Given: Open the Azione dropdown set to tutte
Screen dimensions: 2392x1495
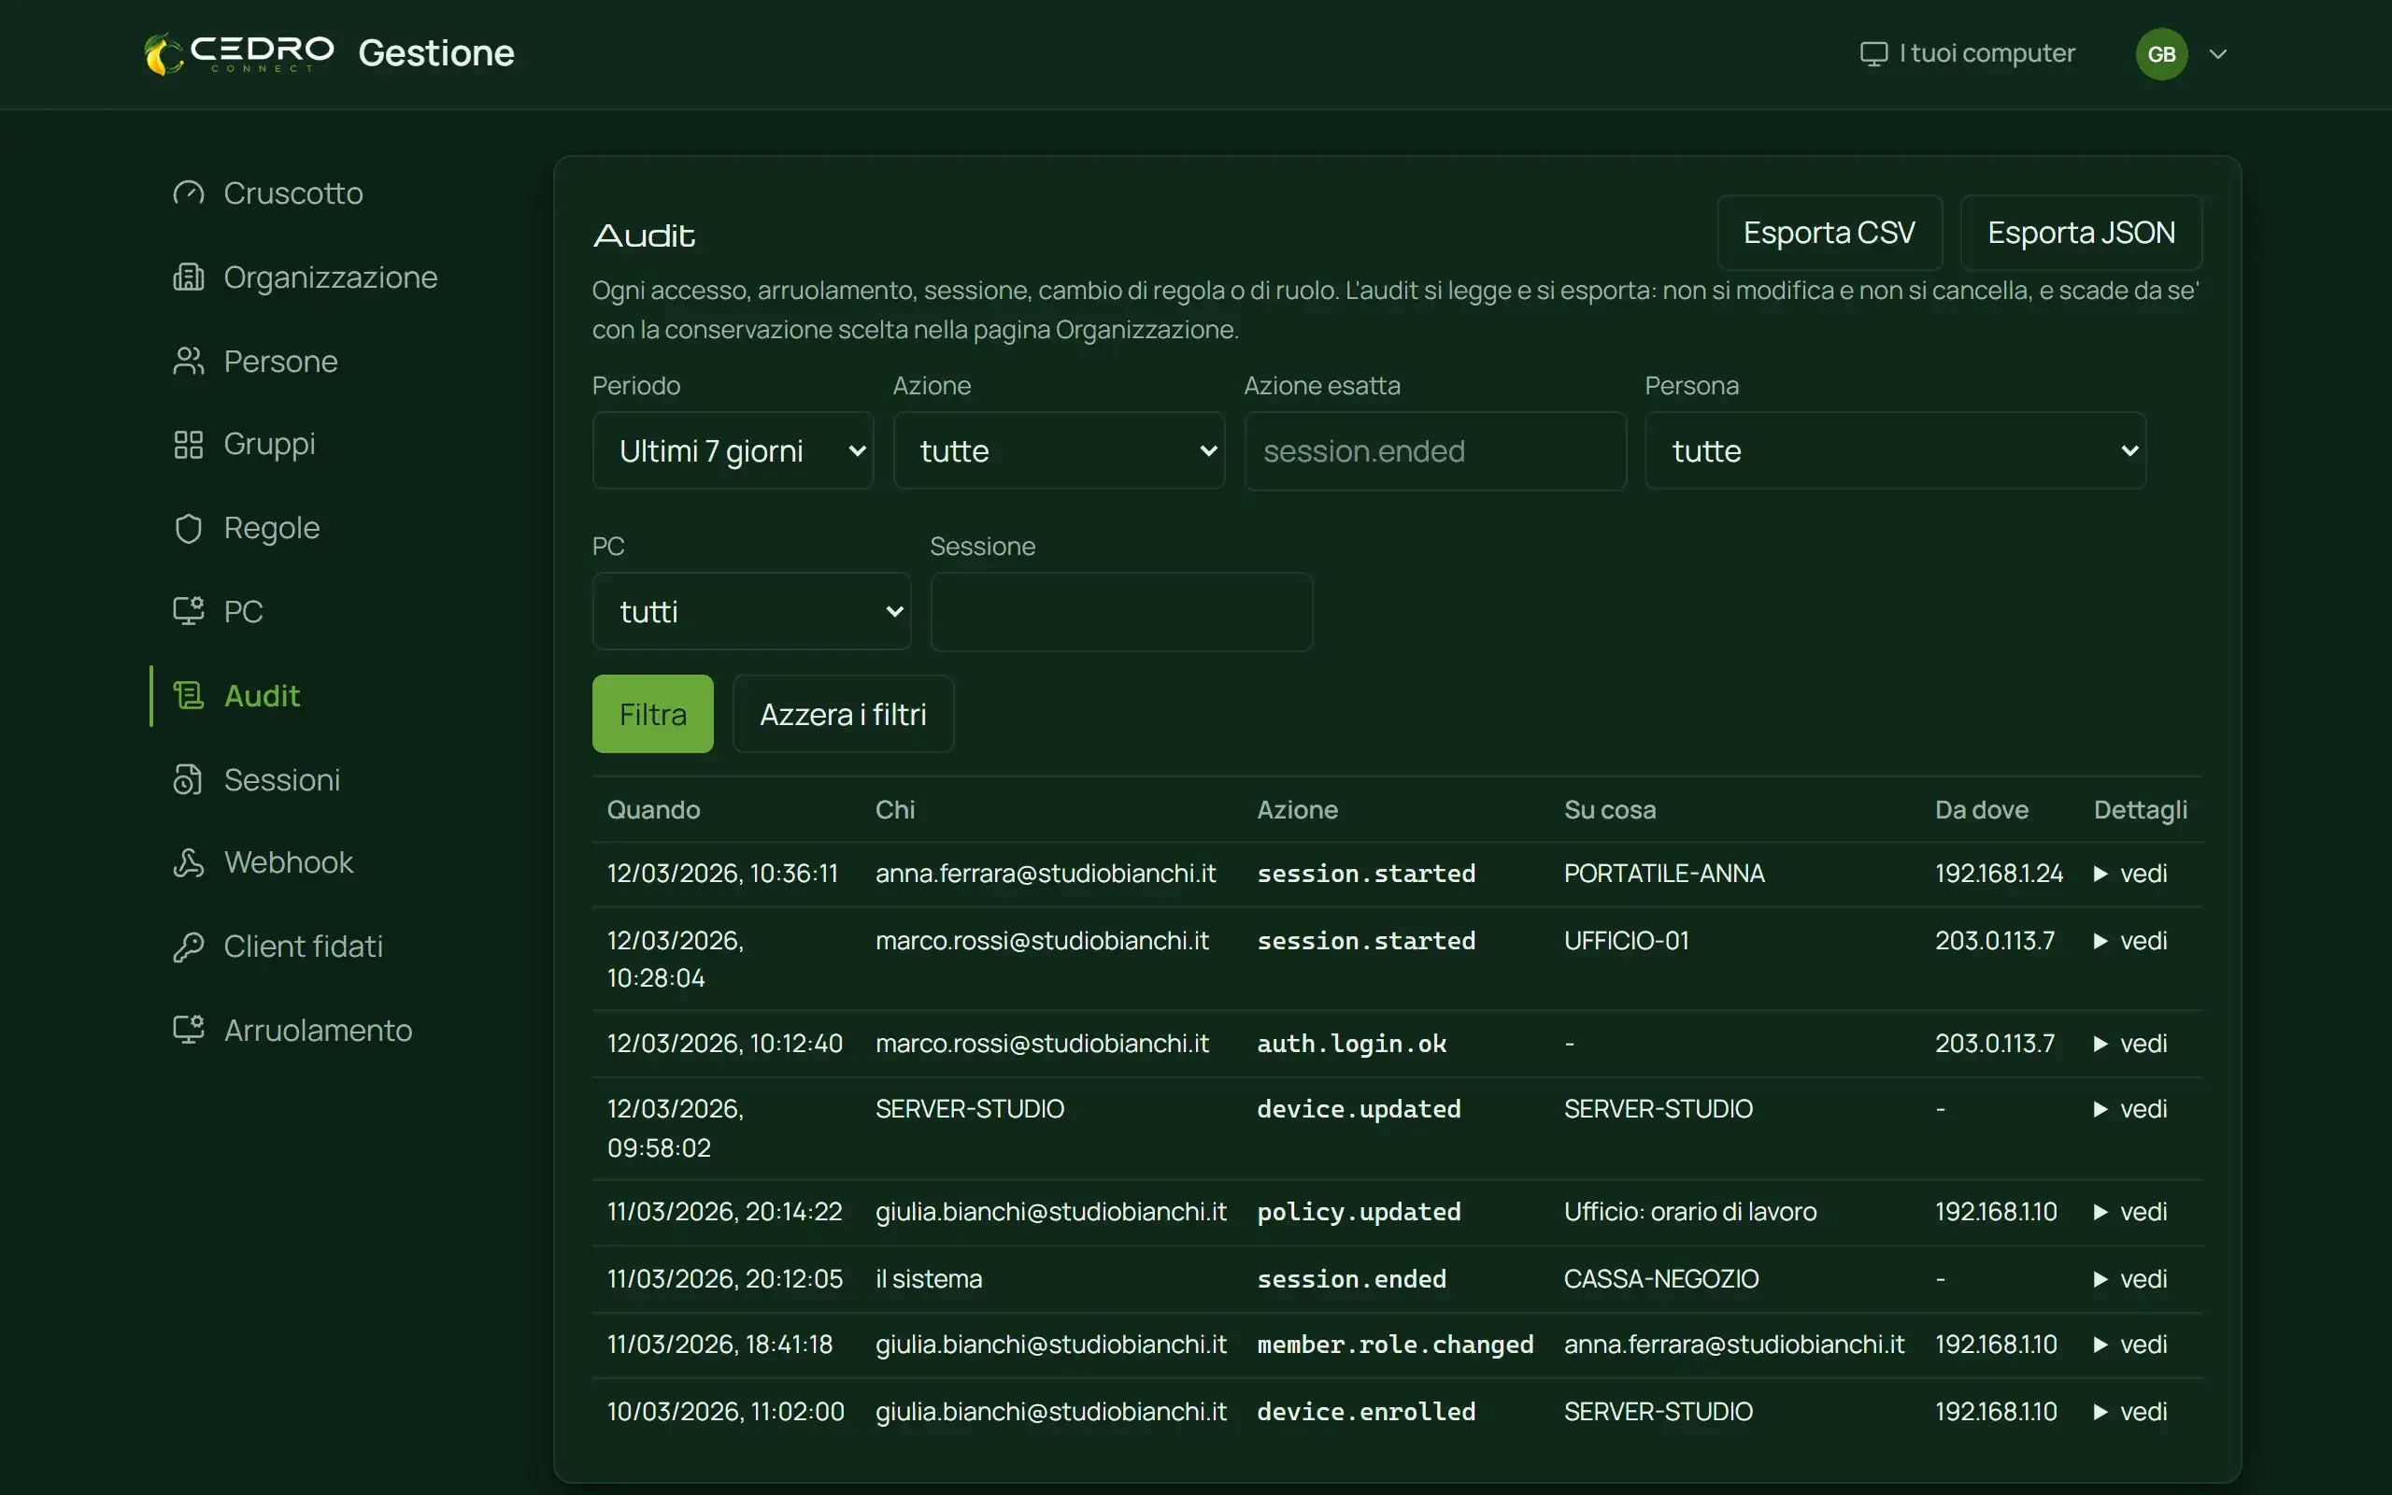Looking at the screenshot, I should click(1059, 451).
